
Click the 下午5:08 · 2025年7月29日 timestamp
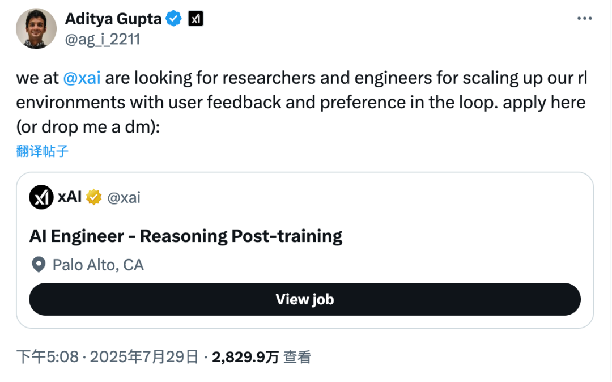tap(108, 357)
